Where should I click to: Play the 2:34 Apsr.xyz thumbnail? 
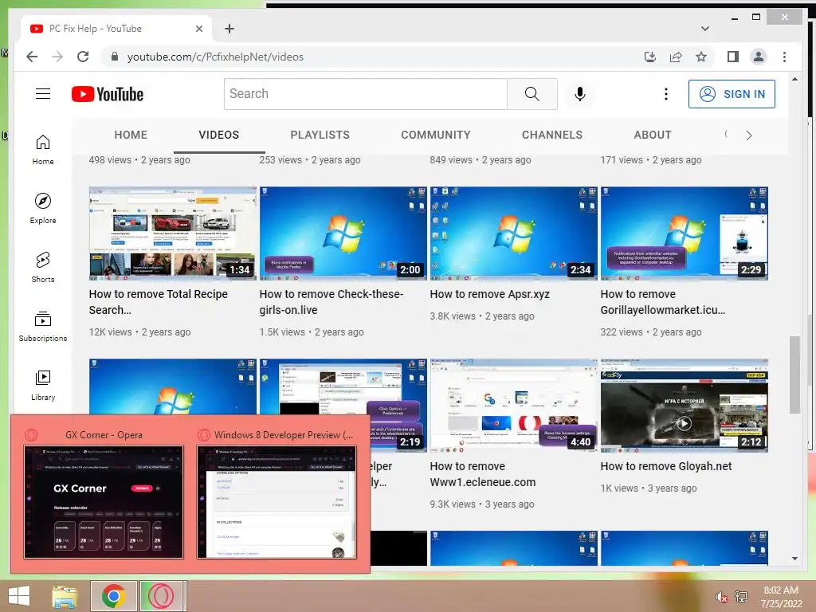[514, 233]
